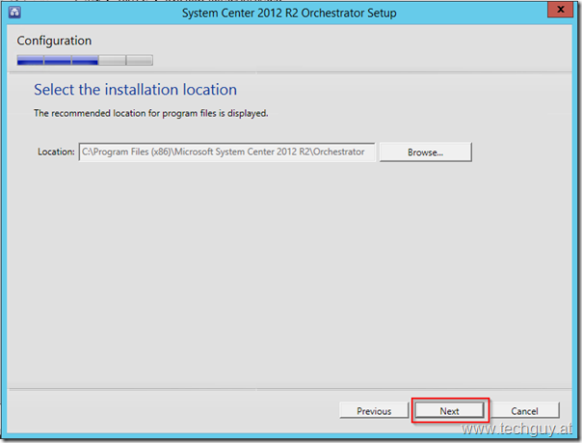Screen dimensions: 582x443
Task: Cancel the Orchestrator setup
Action: pos(524,410)
